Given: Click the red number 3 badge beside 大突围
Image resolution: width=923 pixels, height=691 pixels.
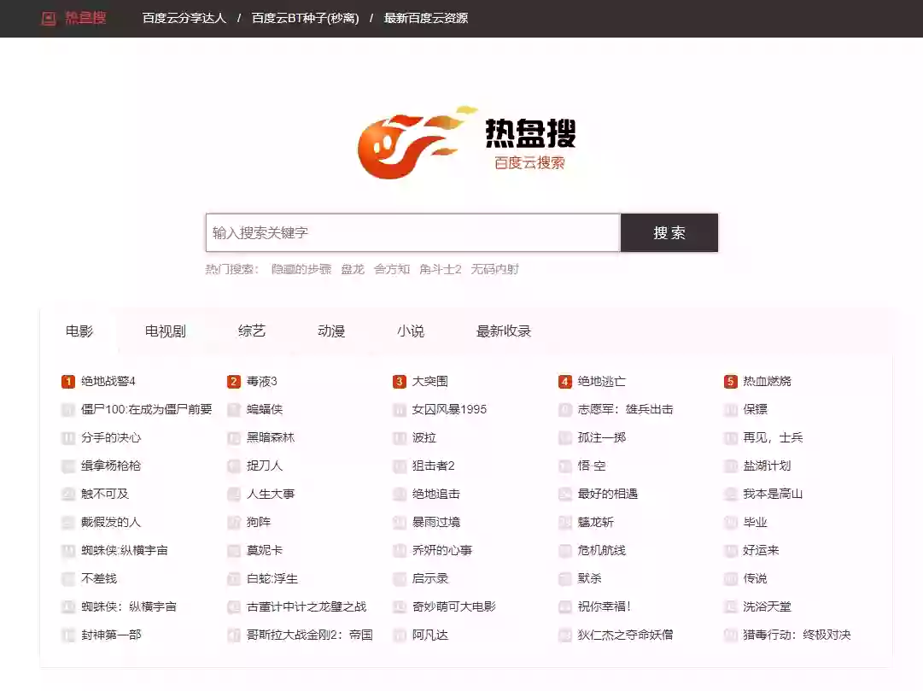Looking at the screenshot, I should pos(398,381).
